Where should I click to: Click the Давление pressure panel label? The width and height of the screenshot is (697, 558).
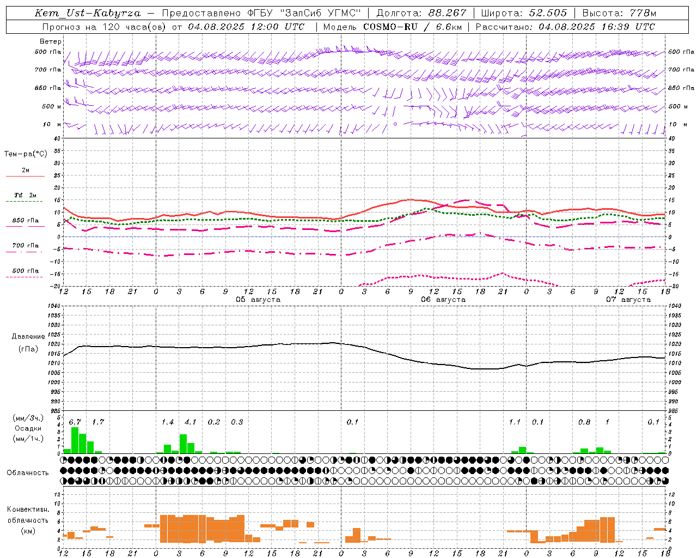click(x=28, y=337)
